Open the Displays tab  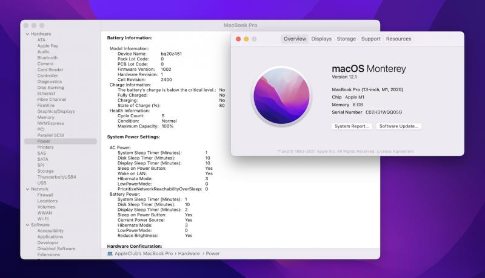pos(321,39)
